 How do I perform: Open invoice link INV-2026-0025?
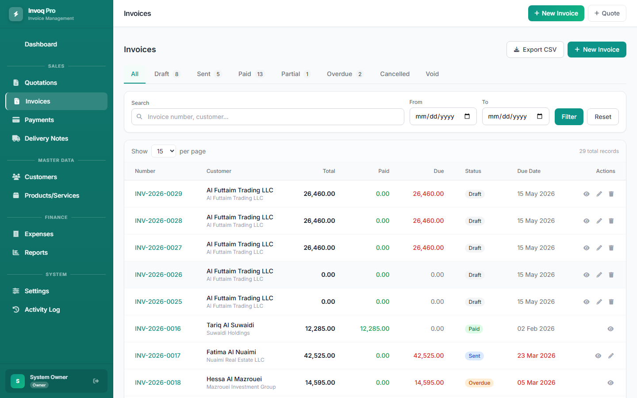(158, 302)
